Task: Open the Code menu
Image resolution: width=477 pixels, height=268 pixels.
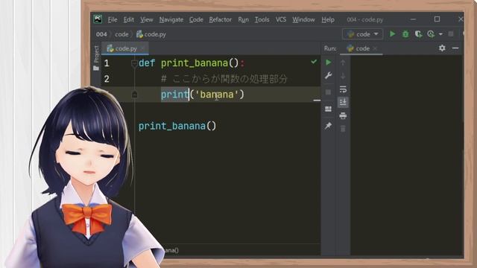Action: point(196,20)
